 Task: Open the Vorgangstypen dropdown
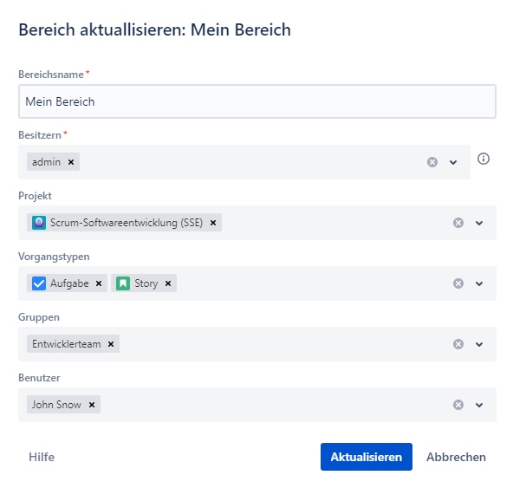479,283
